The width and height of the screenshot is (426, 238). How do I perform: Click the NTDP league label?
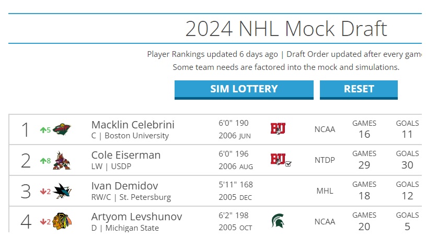[x=325, y=160]
